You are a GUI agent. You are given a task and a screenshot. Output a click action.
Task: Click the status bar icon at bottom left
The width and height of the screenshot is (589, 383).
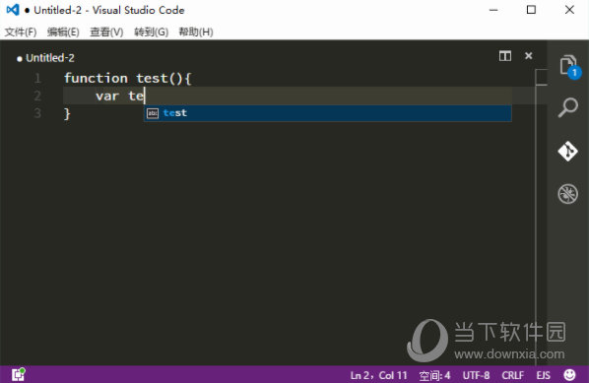pos(18,374)
